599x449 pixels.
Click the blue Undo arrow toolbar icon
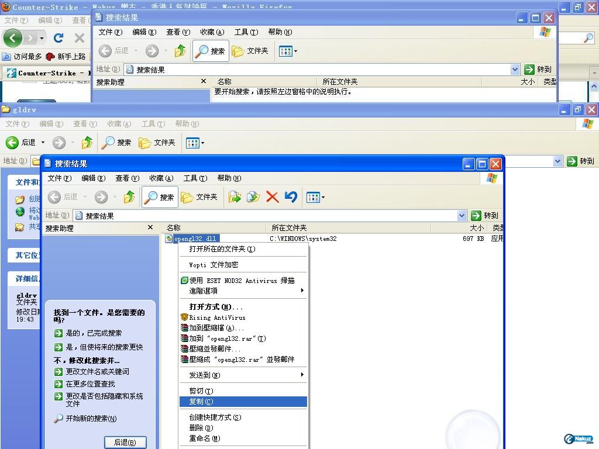(291, 197)
